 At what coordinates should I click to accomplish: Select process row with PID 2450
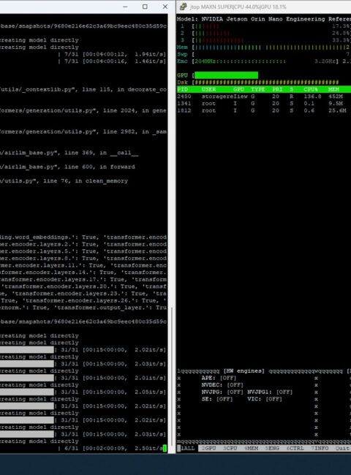coord(264,96)
